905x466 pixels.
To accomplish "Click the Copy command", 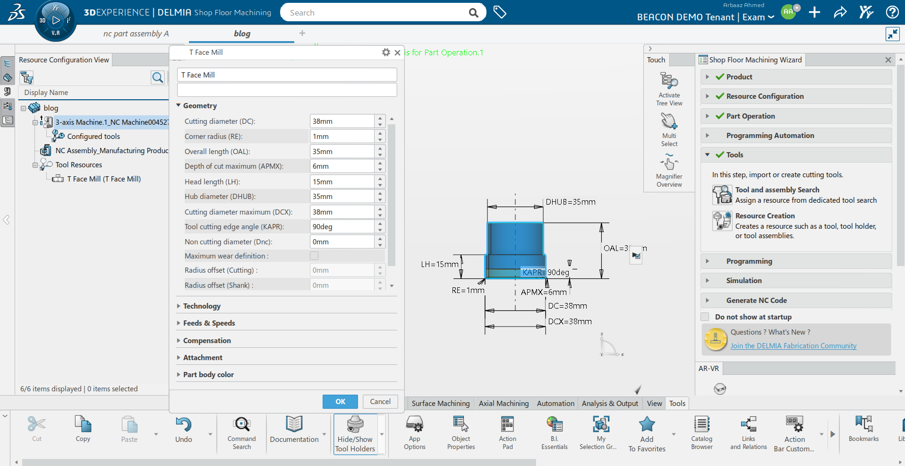I will click(x=83, y=429).
